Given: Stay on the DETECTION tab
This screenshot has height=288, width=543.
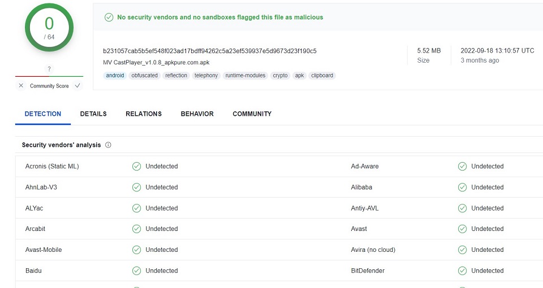Looking at the screenshot, I should (43, 114).
